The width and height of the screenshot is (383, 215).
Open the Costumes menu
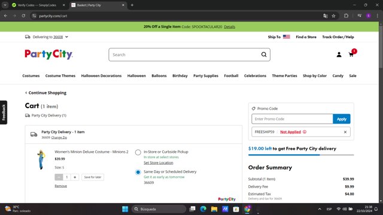click(31, 76)
